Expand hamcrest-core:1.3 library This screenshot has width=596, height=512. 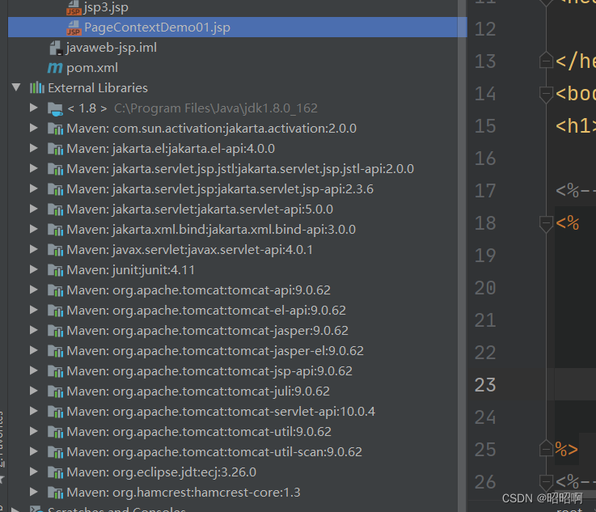click(x=34, y=492)
